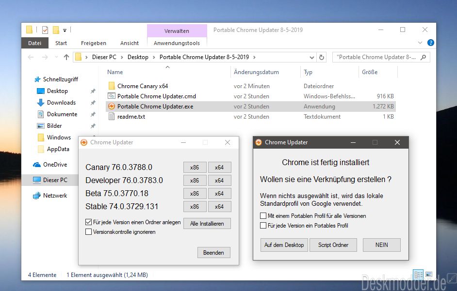Expand the root breadcrumb chevron before Dieser PC
This screenshot has width=457, height=291.
[86, 57]
